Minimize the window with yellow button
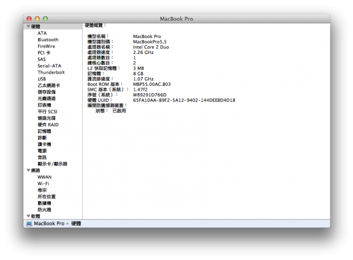The height and width of the screenshot is (260, 353). pos(38,19)
